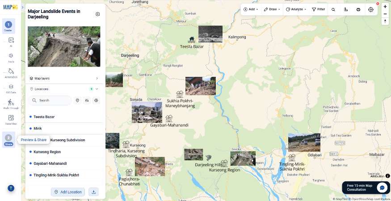This screenshot has width=391, height=201.
Task: Click the user profile avatar T
Action: click(x=11, y=188)
